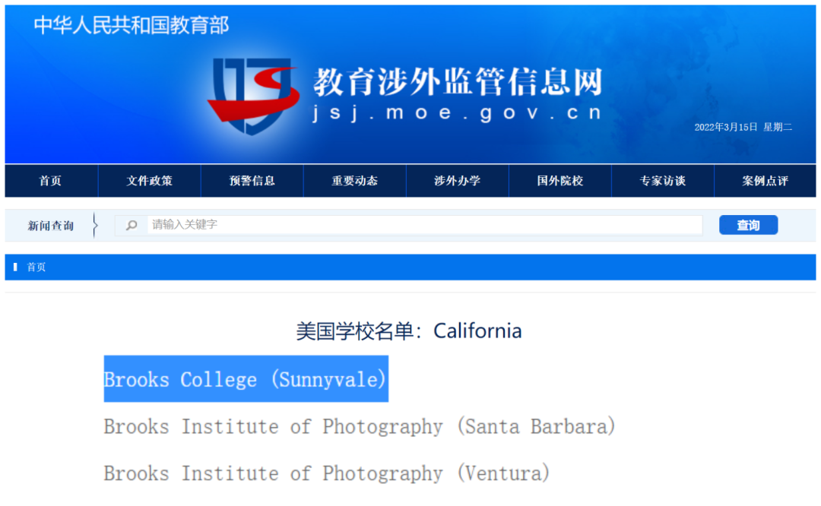
Task: Open Brooks Institute of Photography (Santa Barbara)
Action: 359,426
